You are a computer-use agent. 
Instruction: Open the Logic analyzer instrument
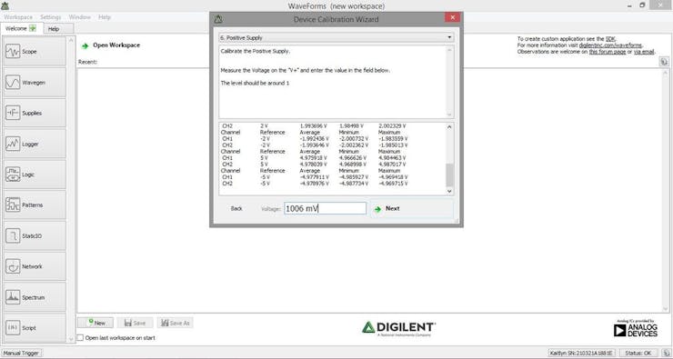pyautogui.click(x=35, y=175)
